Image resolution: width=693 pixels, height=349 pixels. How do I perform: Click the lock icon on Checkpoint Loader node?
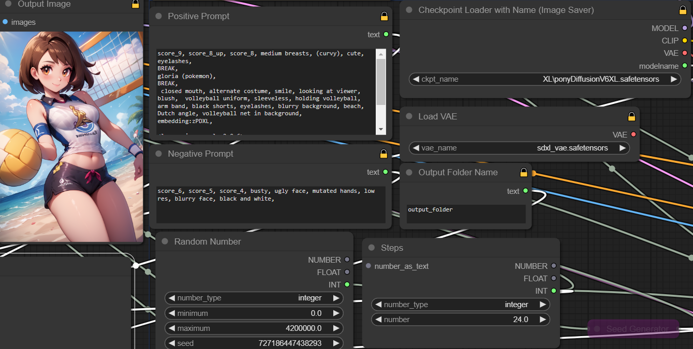[x=683, y=10]
